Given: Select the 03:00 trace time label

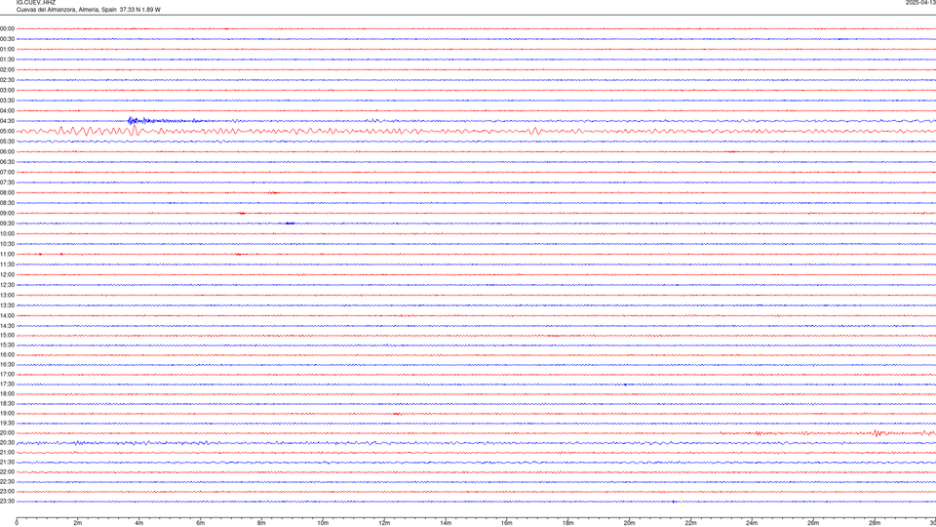Looking at the screenshot, I should (x=7, y=90).
